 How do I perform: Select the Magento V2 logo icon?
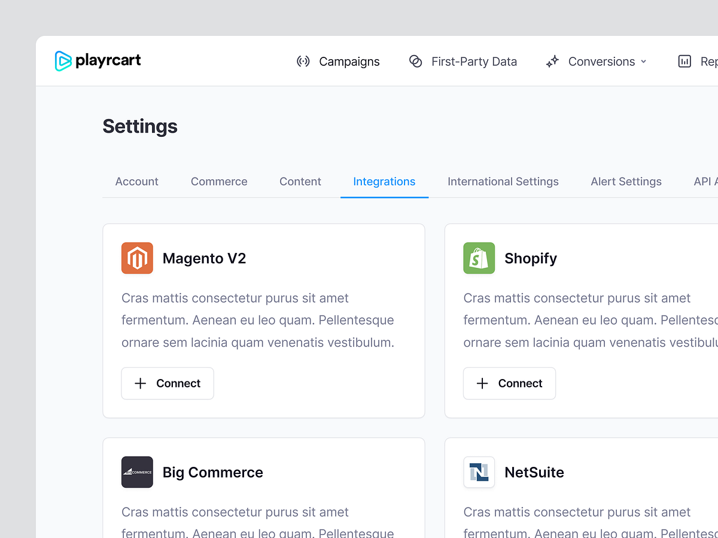(x=137, y=258)
